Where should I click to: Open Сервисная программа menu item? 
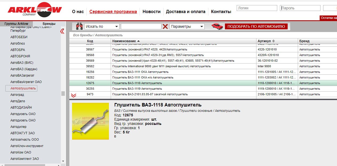pyautogui.click(x=113, y=11)
